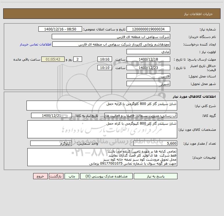Click the چاپ print button
This screenshot has width=224, height=216.
72,176
